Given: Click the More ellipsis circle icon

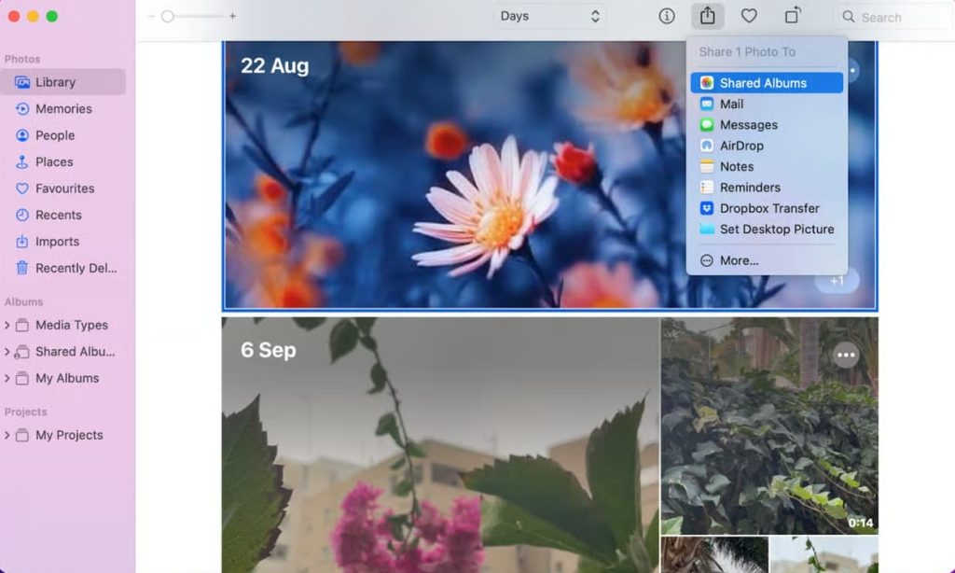Looking at the screenshot, I should 707,261.
